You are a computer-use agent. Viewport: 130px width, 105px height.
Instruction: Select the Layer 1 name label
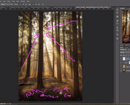pos(128,67)
